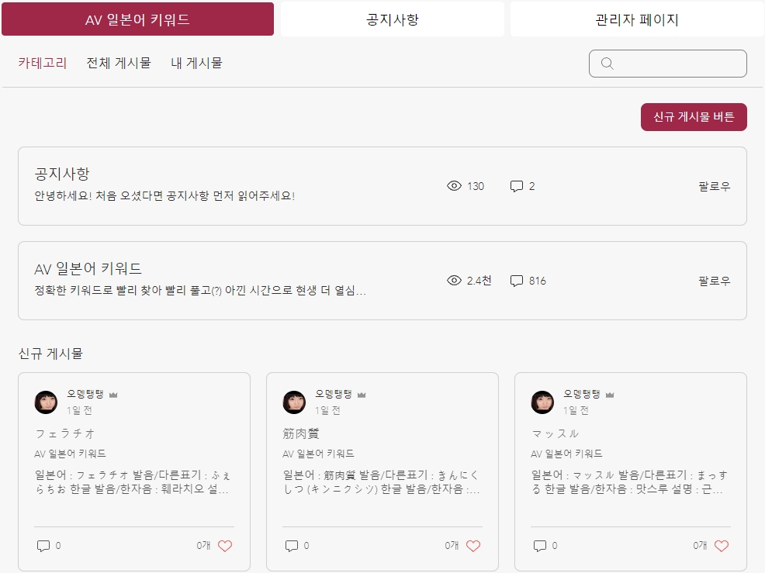
Task: Open the AV 일본어 키워드 category title
Action: click(x=88, y=269)
